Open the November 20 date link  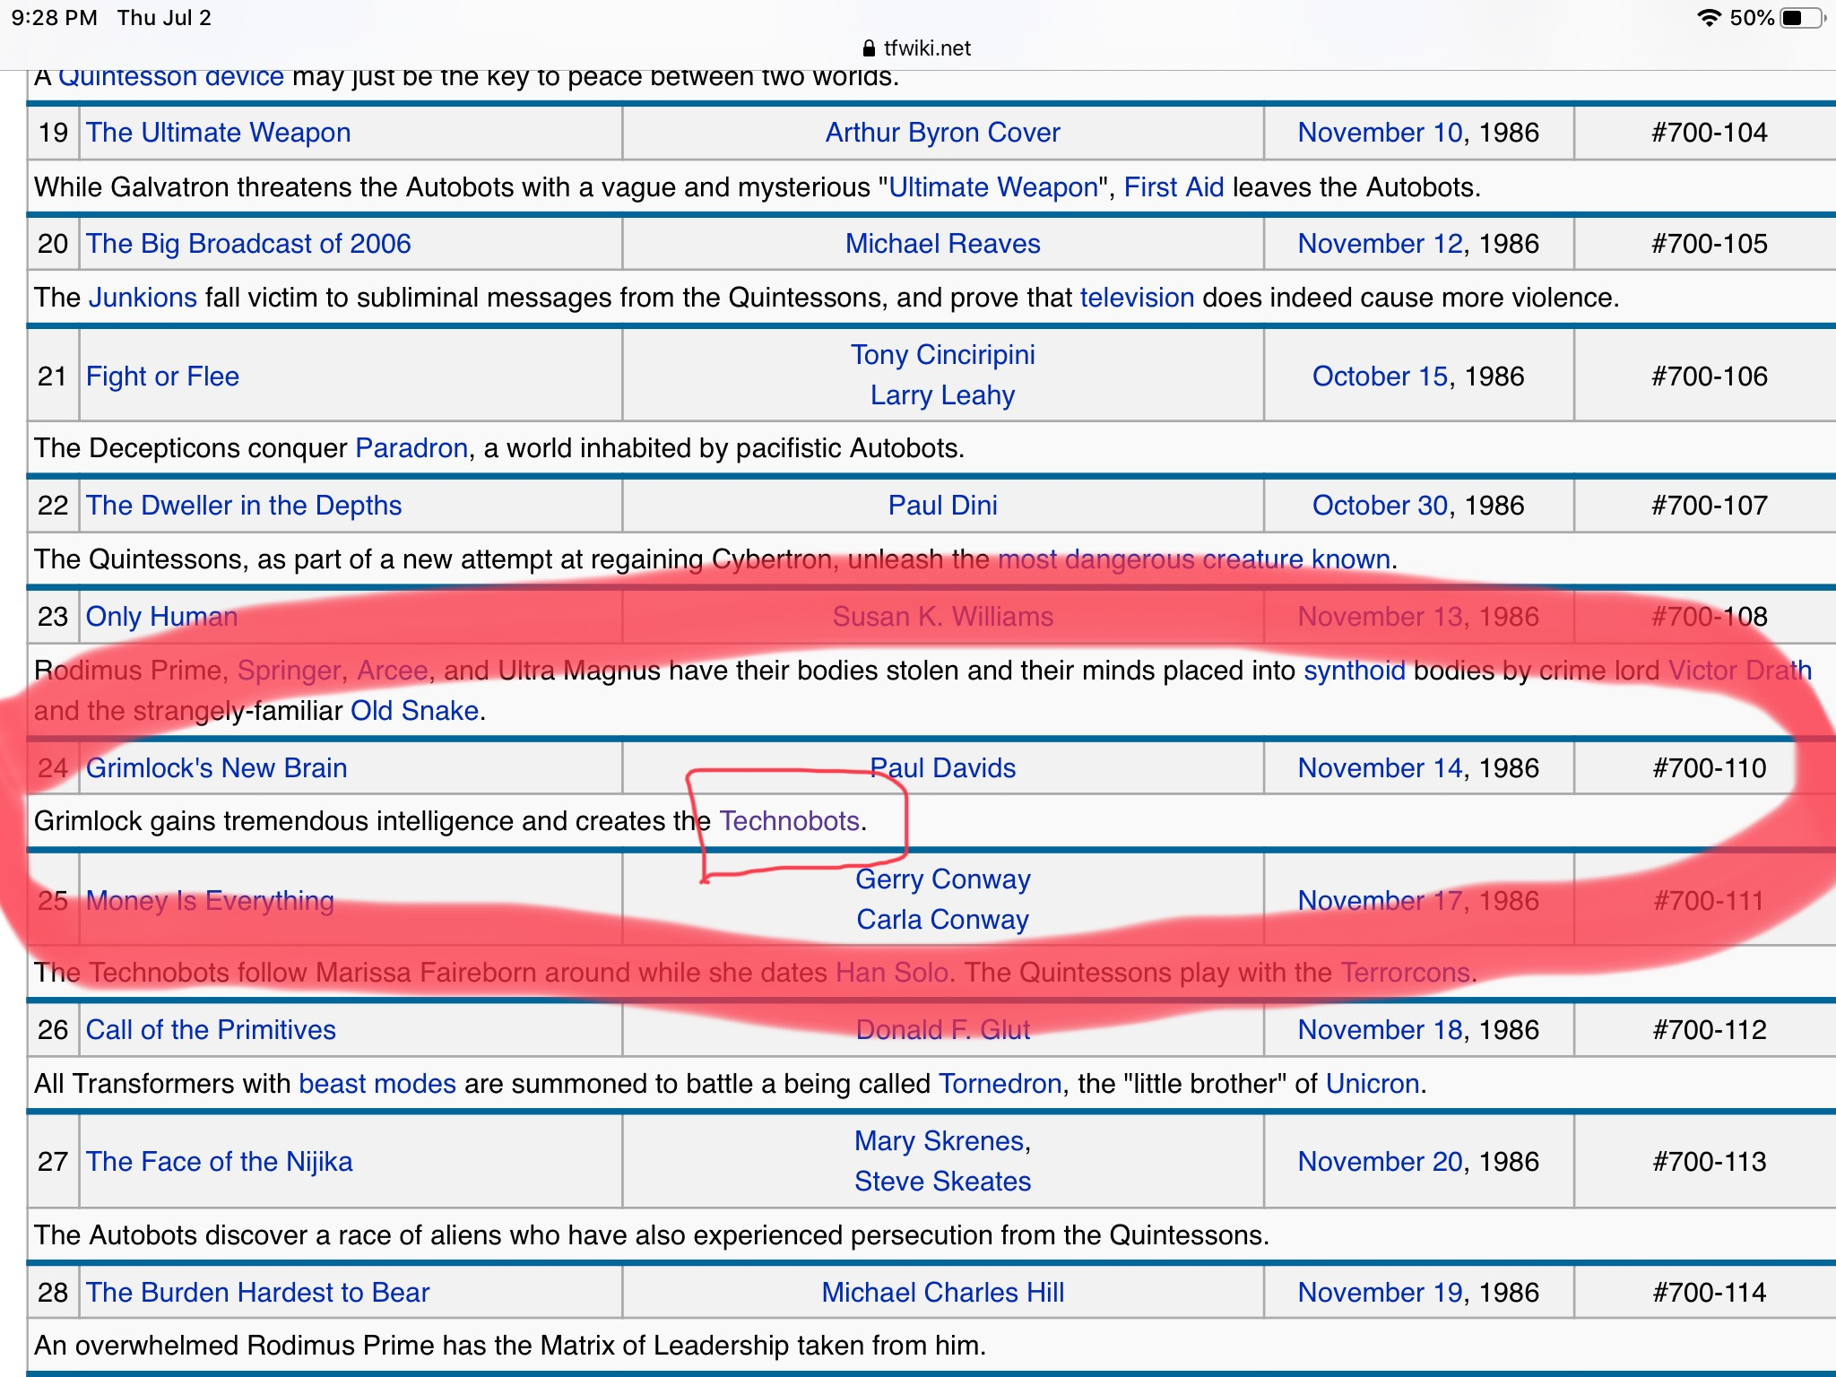coord(1380,1162)
